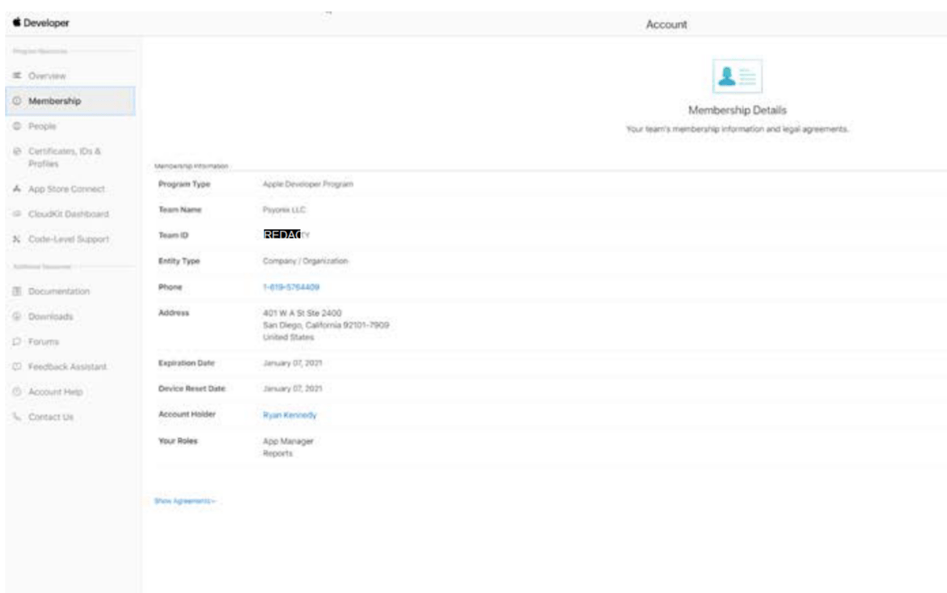Click the Membership Details heading
Viewport: 947px width, 593px height.
point(738,111)
